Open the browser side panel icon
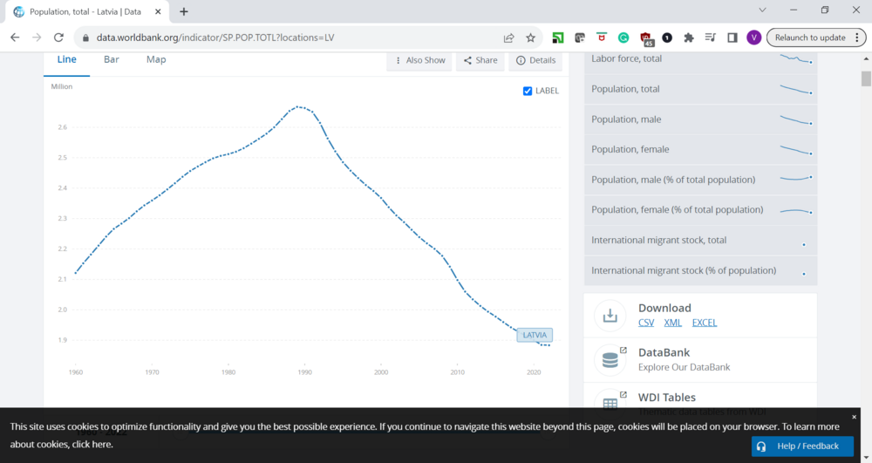872x463 pixels. coord(732,37)
